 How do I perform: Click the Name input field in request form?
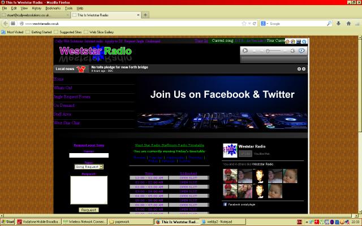tap(89, 155)
